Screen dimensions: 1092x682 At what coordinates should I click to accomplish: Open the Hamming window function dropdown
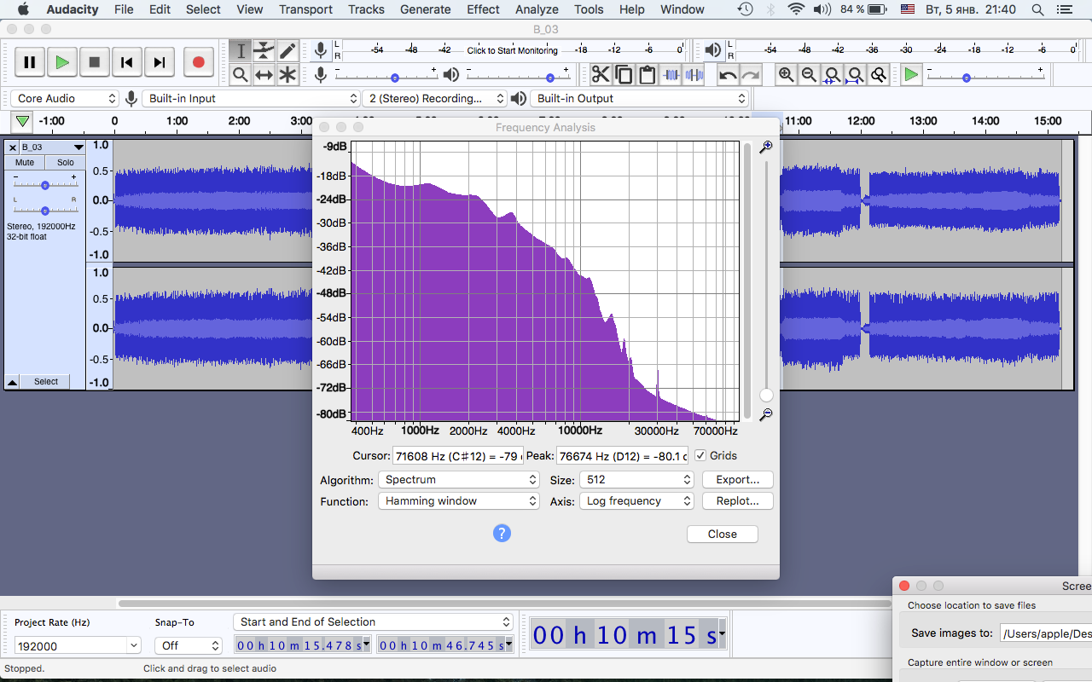pyautogui.click(x=459, y=501)
